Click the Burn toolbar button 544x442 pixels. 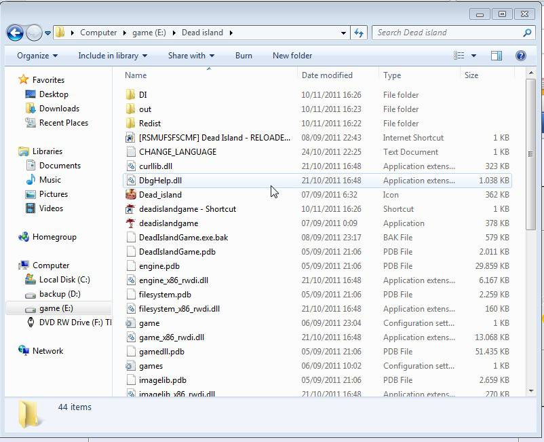point(244,56)
